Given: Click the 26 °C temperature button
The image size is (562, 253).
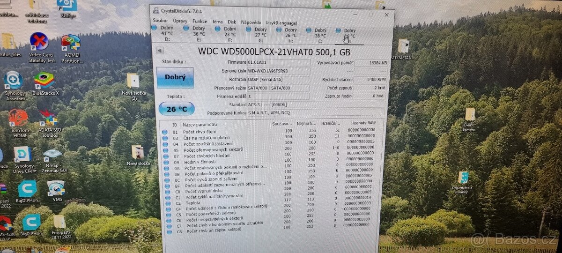Looking at the screenshot, I should 177,109.
